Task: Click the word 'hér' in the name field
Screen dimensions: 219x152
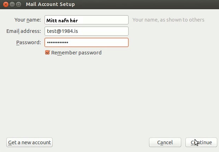Action: tap(73, 20)
